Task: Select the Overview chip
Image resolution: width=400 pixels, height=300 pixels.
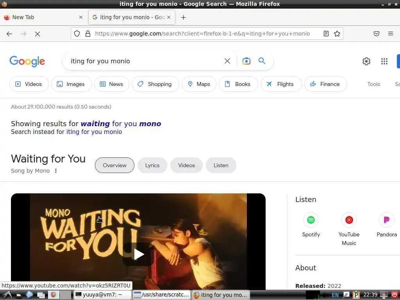Action: point(114,165)
